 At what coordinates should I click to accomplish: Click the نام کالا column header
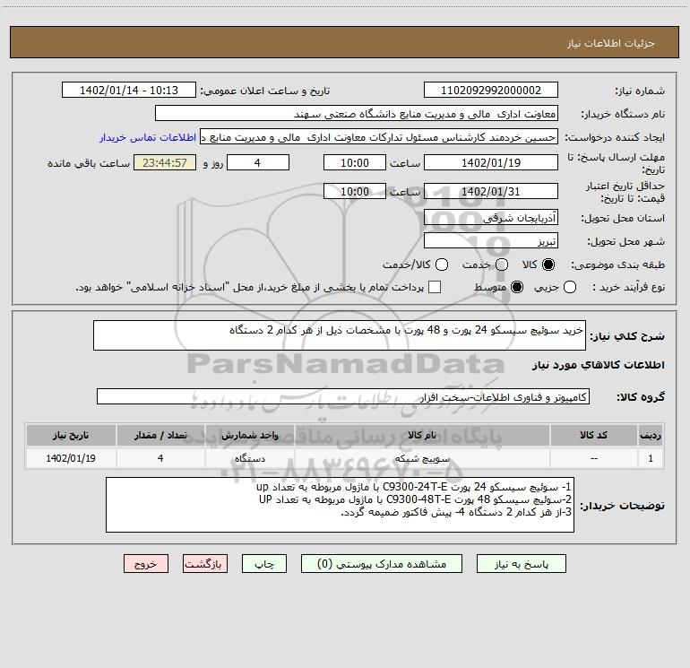point(422,435)
